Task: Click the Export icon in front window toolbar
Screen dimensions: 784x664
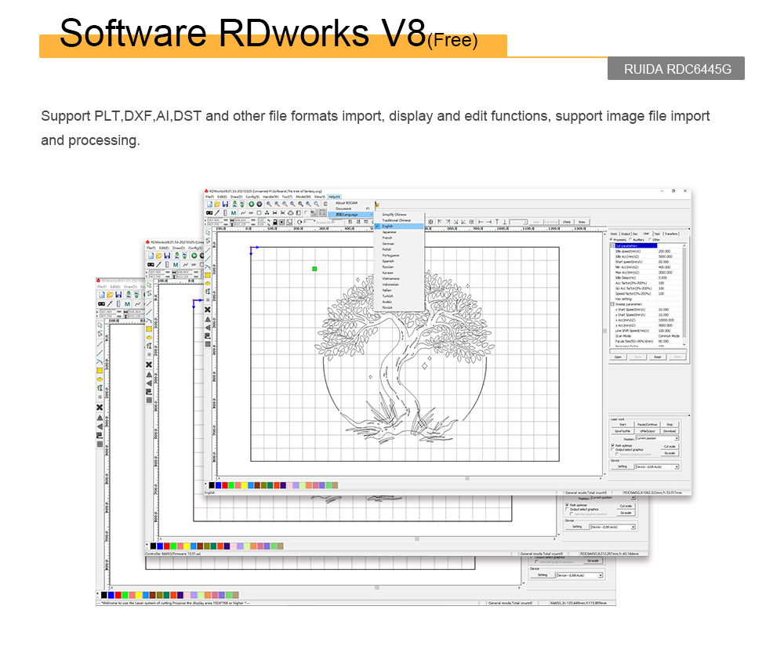Action: coord(242,204)
